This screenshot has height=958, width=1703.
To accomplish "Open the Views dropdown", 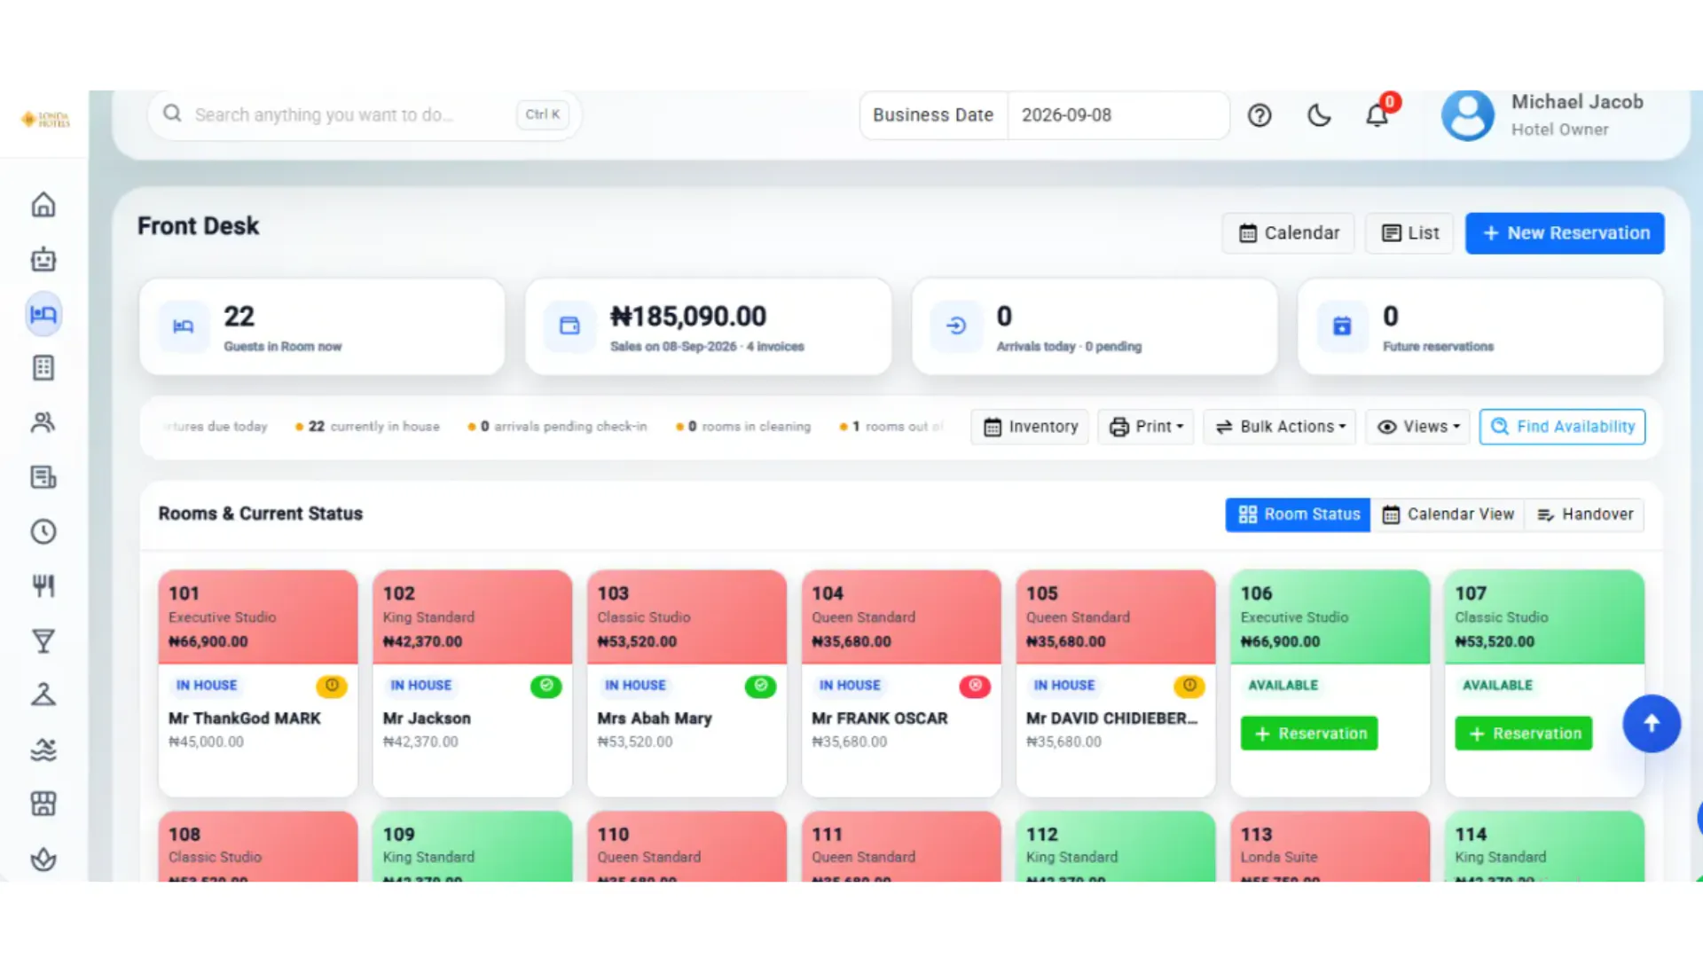I will (1417, 427).
